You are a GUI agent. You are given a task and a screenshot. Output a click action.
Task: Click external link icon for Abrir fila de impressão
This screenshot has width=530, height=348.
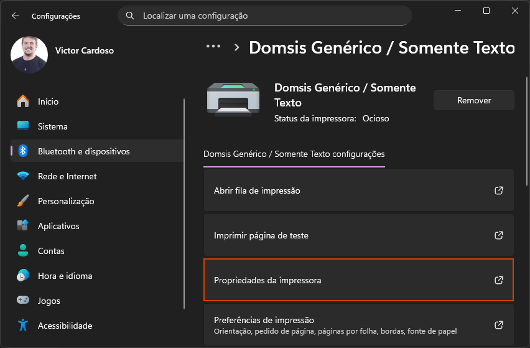(x=498, y=190)
